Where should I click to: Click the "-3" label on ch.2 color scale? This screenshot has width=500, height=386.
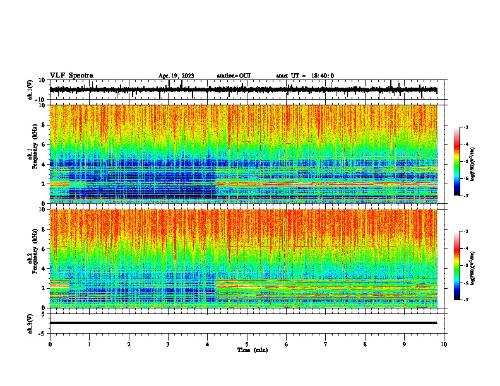pyautogui.click(x=466, y=231)
